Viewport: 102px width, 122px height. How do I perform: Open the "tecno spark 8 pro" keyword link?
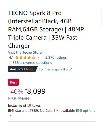(58, 69)
